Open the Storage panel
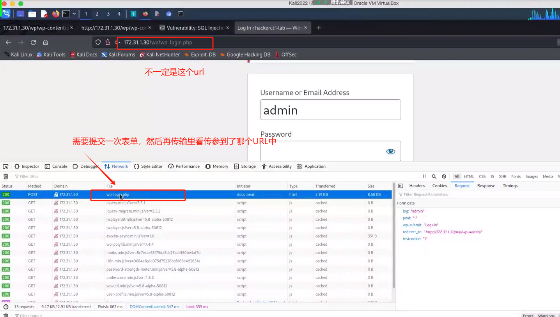 pyautogui.click(x=245, y=166)
